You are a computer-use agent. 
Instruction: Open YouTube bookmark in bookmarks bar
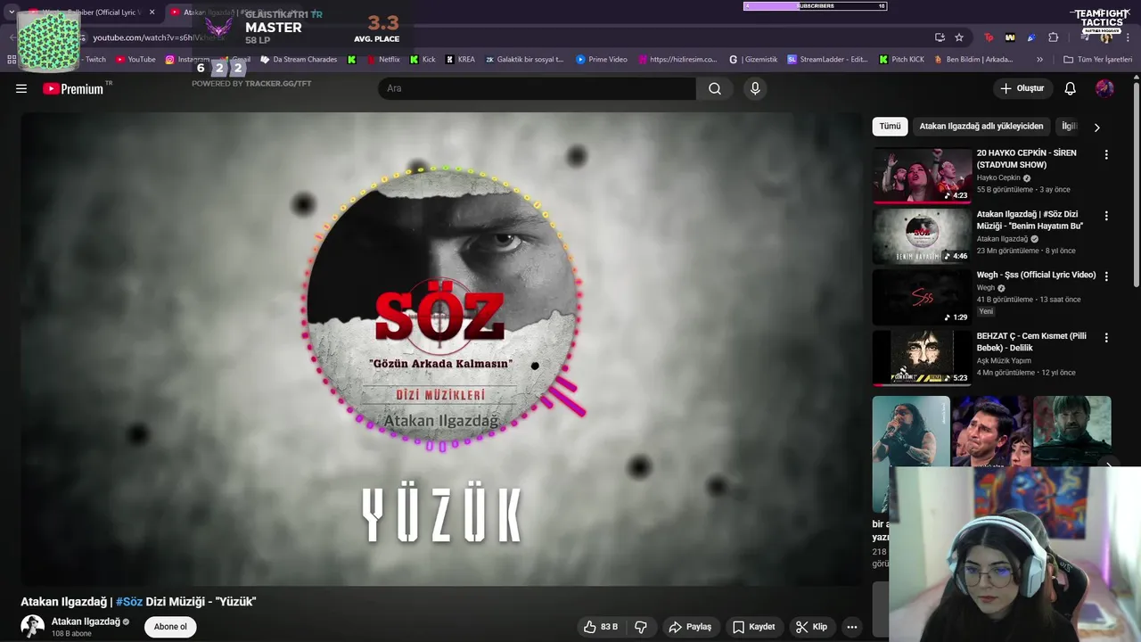[135, 60]
